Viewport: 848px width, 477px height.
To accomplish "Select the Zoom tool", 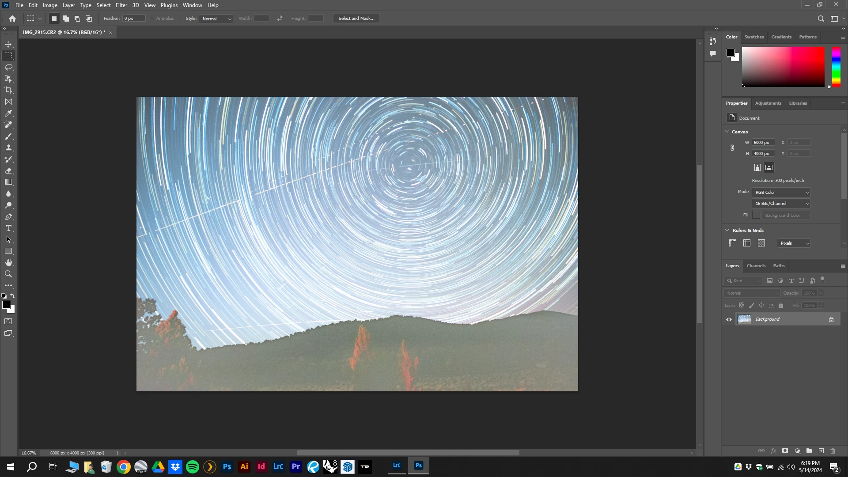I will 8,274.
